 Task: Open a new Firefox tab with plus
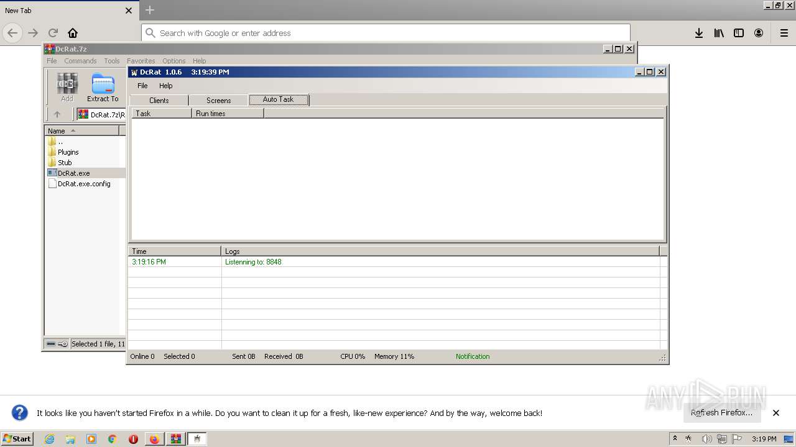tap(150, 10)
